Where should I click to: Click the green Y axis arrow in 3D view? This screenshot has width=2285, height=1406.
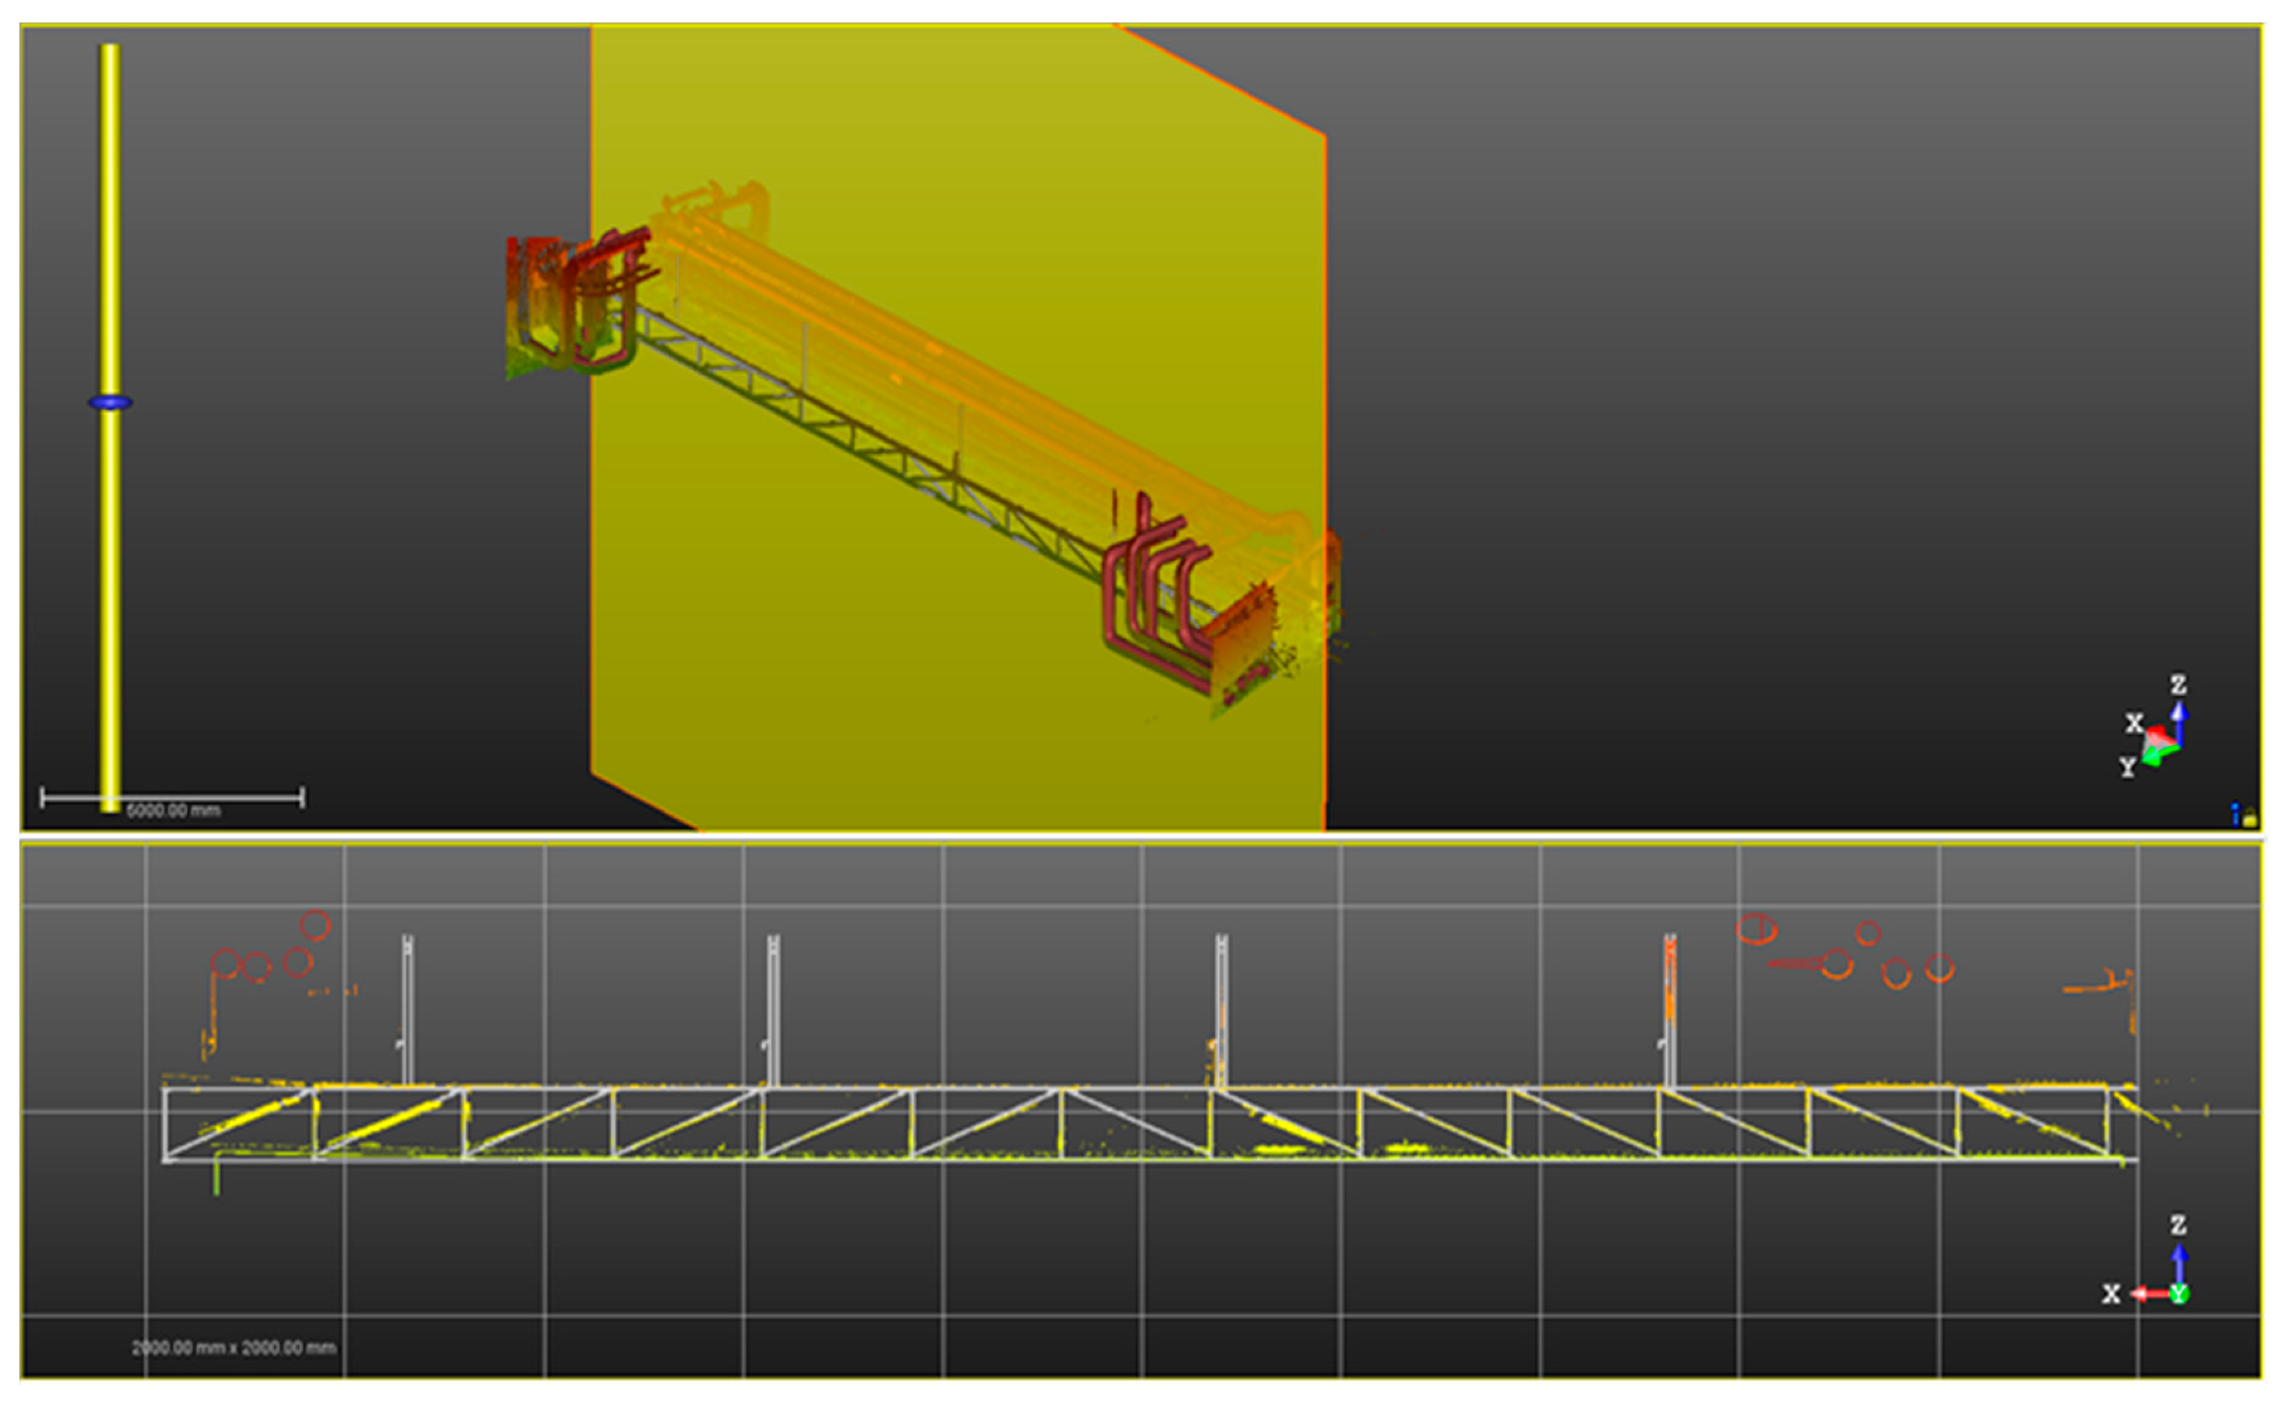tap(2151, 758)
